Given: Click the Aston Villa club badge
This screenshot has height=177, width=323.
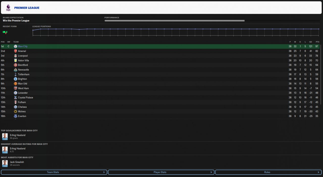Looking at the screenshot, I should pos(15,60).
